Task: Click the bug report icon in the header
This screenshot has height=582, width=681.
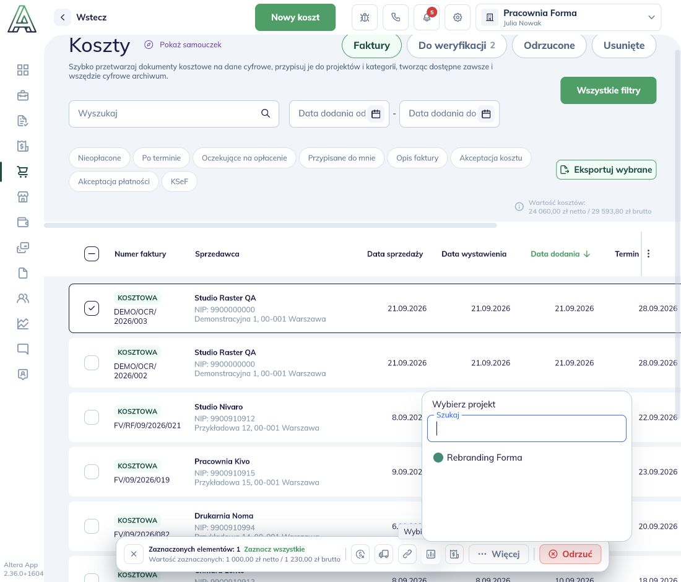Action: point(365,17)
